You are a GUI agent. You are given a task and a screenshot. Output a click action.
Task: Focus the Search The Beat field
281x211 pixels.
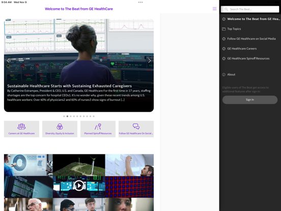click(x=250, y=9)
